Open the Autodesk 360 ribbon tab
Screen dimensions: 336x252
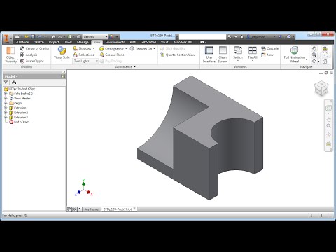(x=183, y=42)
